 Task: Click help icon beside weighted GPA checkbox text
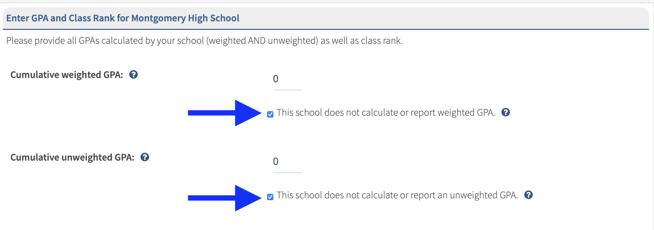point(505,113)
